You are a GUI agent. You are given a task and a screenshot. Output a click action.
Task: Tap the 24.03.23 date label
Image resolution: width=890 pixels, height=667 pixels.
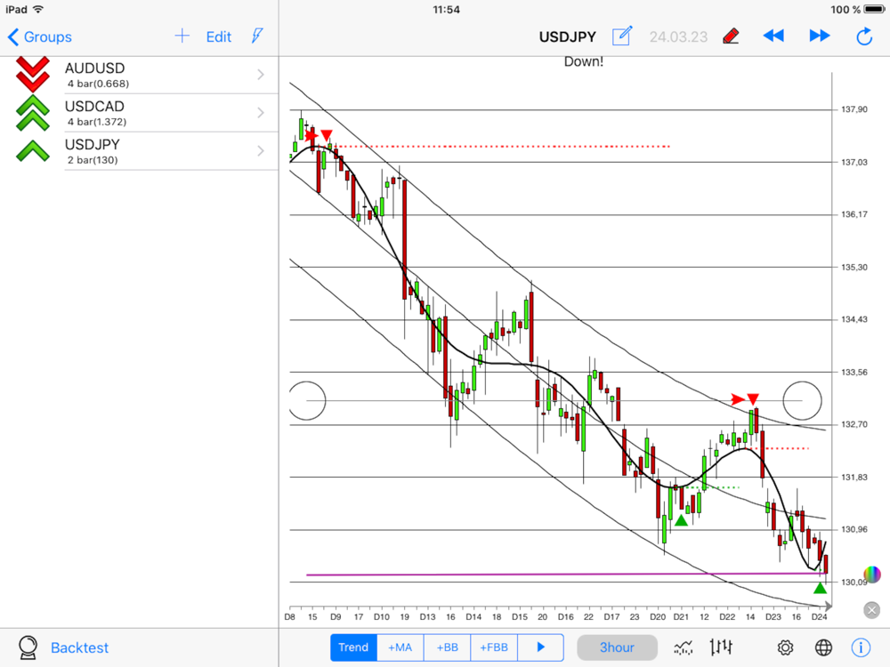(x=678, y=36)
